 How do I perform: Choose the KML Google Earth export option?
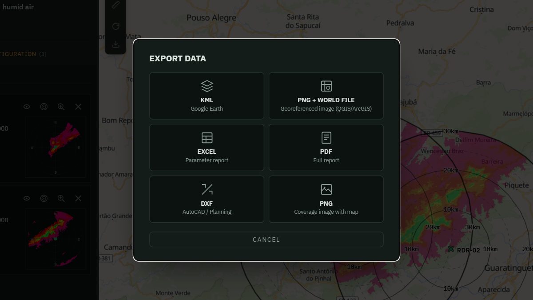click(207, 96)
